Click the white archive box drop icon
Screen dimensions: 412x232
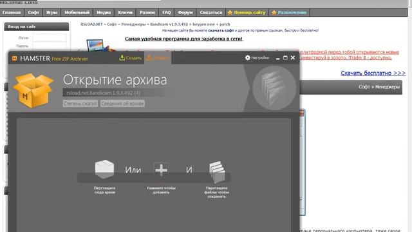point(104,169)
